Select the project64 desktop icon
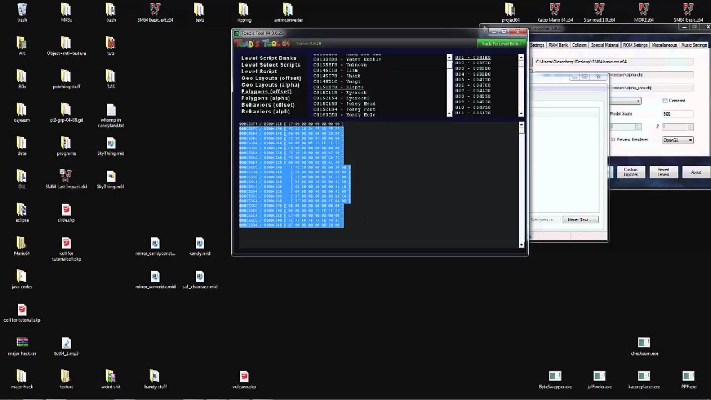711x400 pixels. pyautogui.click(x=510, y=9)
